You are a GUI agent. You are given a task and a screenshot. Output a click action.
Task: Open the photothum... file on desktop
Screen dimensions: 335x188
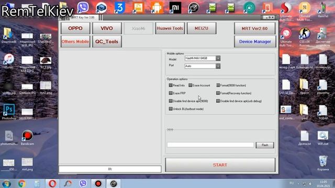click(9, 138)
